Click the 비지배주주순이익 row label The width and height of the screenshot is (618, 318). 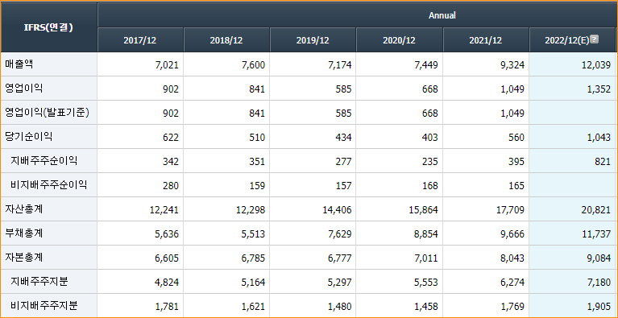tap(48, 185)
